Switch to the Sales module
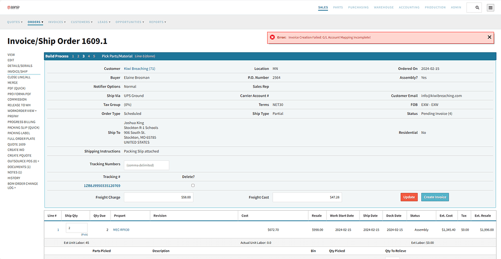This screenshot has width=501, height=259. point(323,7)
